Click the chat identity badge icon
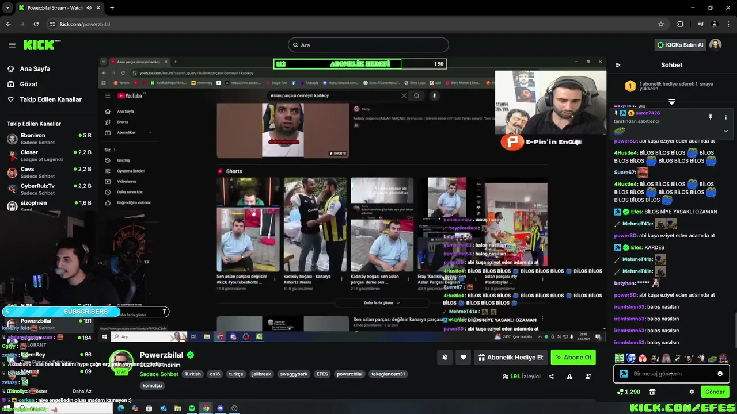This screenshot has height=414, width=737. click(624, 374)
